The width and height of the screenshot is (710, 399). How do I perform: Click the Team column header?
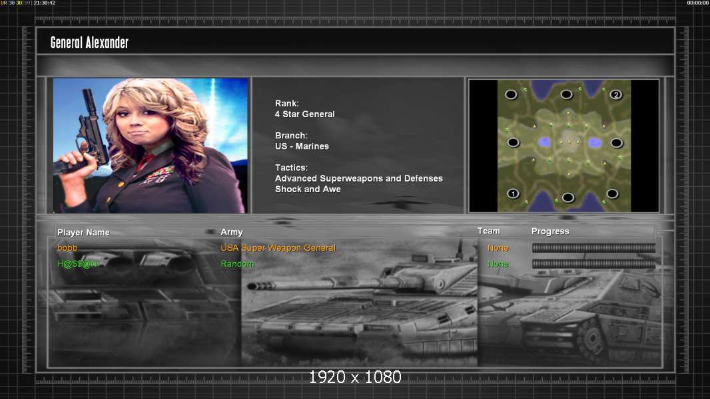click(489, 231)
